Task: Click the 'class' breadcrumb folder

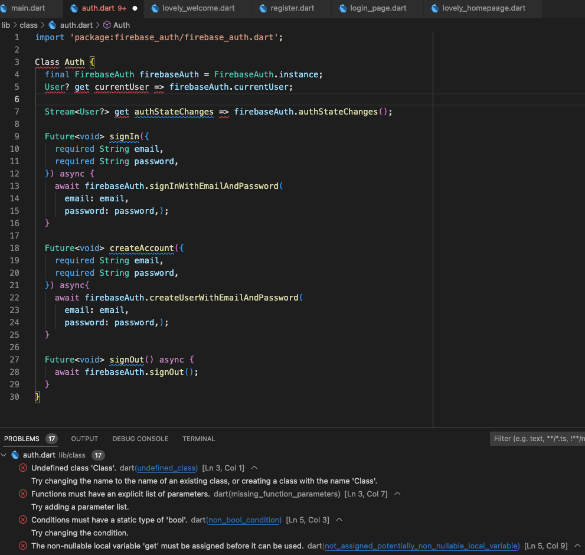Action: [x=28, y=25]
